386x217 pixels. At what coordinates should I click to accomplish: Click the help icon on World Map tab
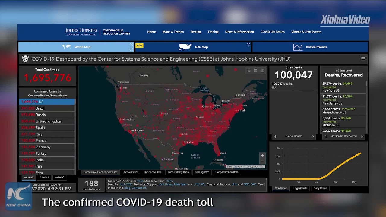tap(131, 45)
